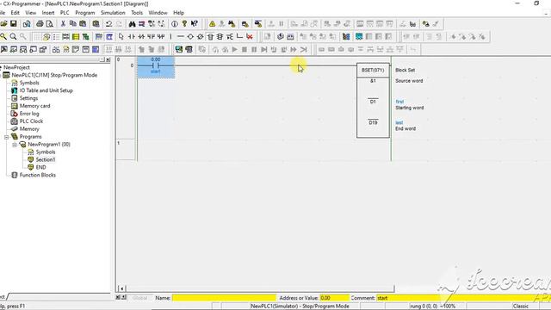Screen dimensions: 551x310
Task: Choose the Selection Mode arrow tool
Action: [121, 36]
